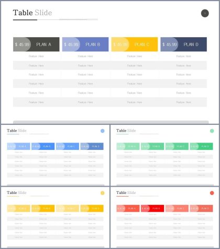This screenshot has height=249, width=220.
Task: Select the dark gray PLAN A header
Action: pyautogui.click(x=36, y=45)
